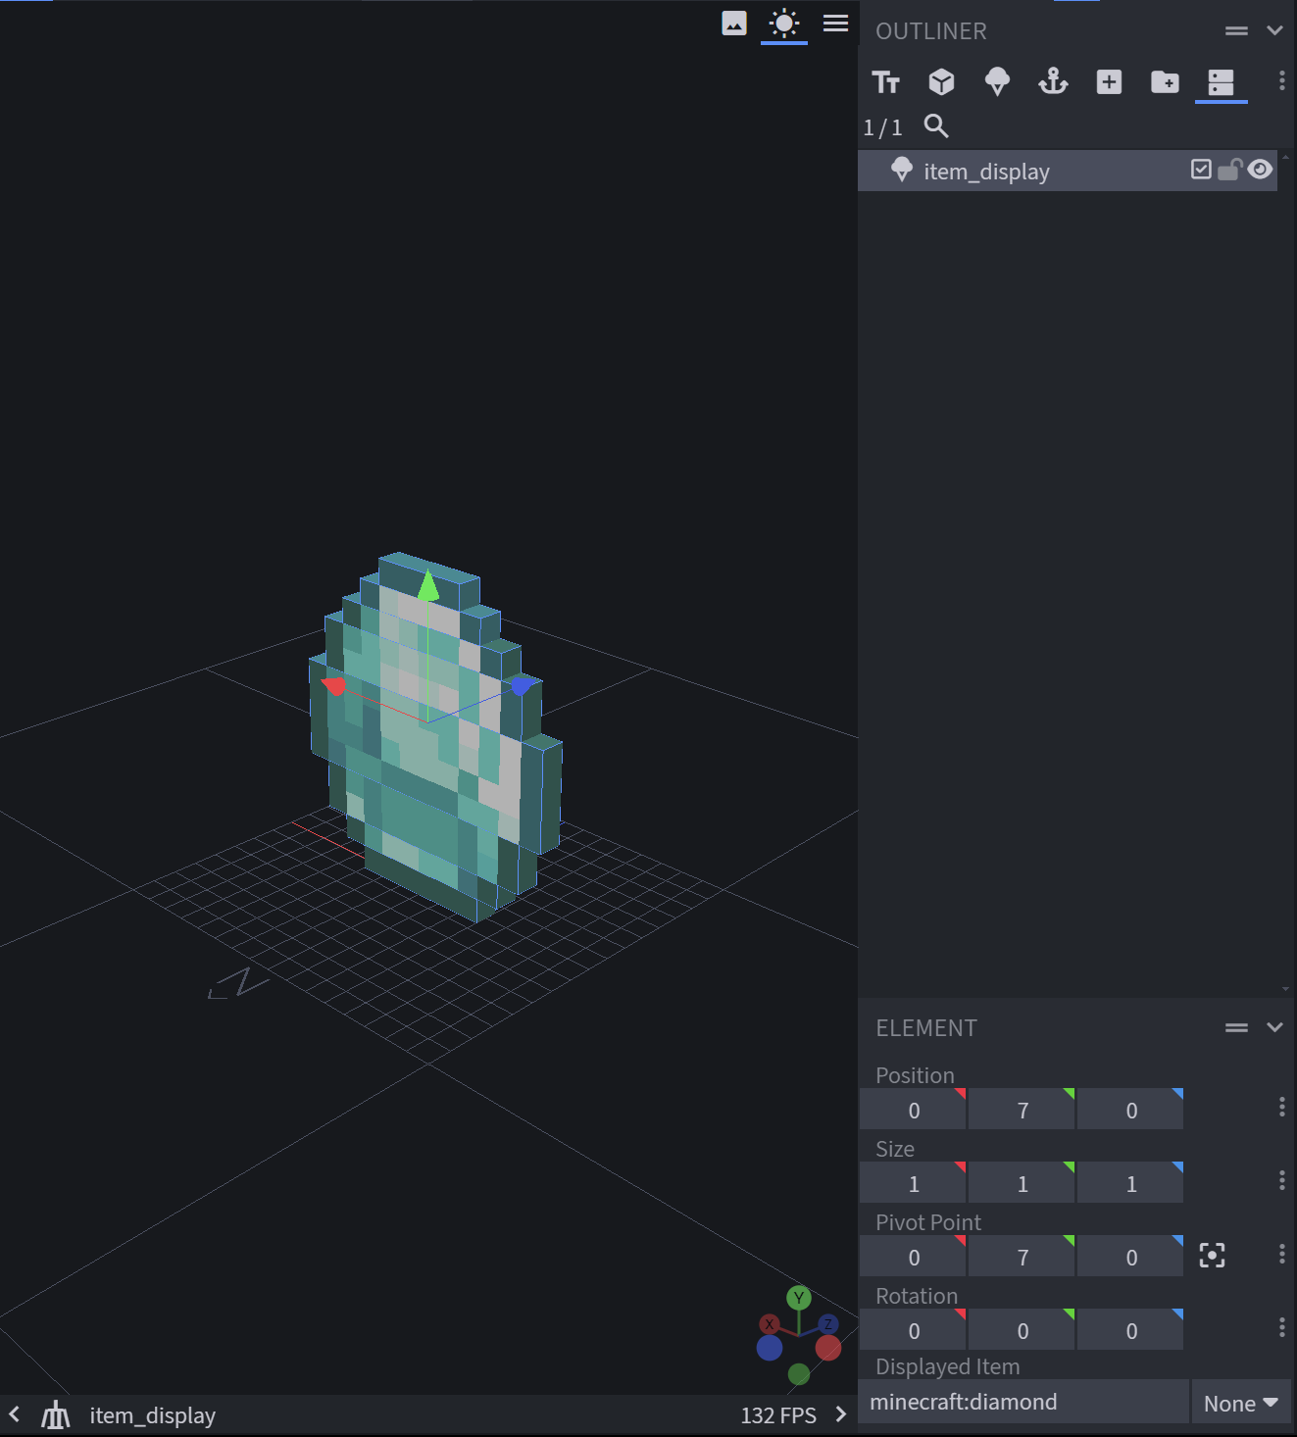
Task: Click Size Z input field
Action: click(1131, 1183)
